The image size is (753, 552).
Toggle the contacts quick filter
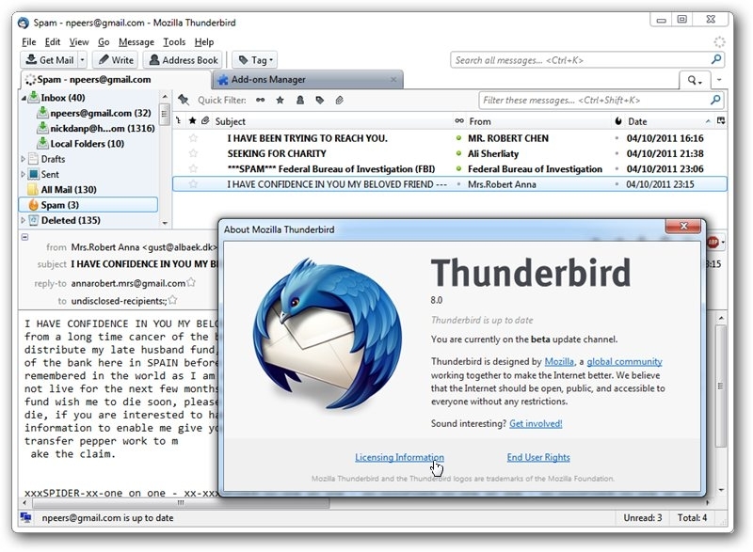[x=299, y=101]
